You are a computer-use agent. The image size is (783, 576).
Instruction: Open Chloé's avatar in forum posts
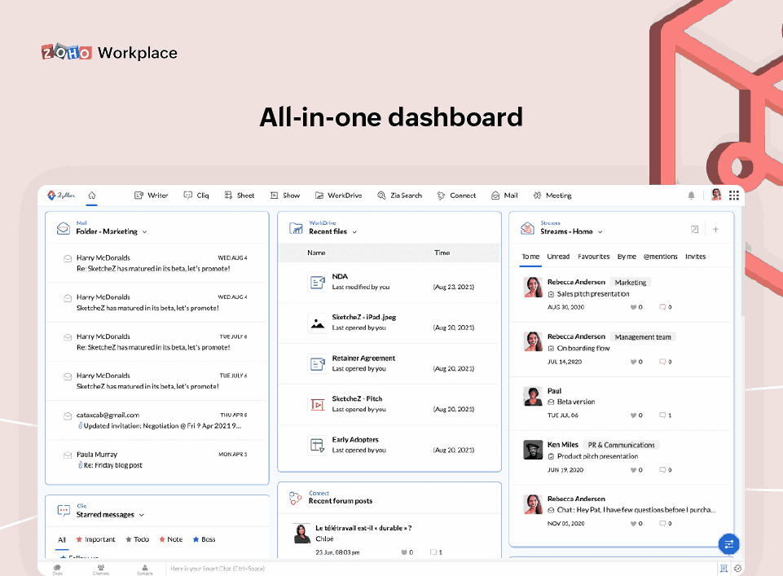pos(301,534)
